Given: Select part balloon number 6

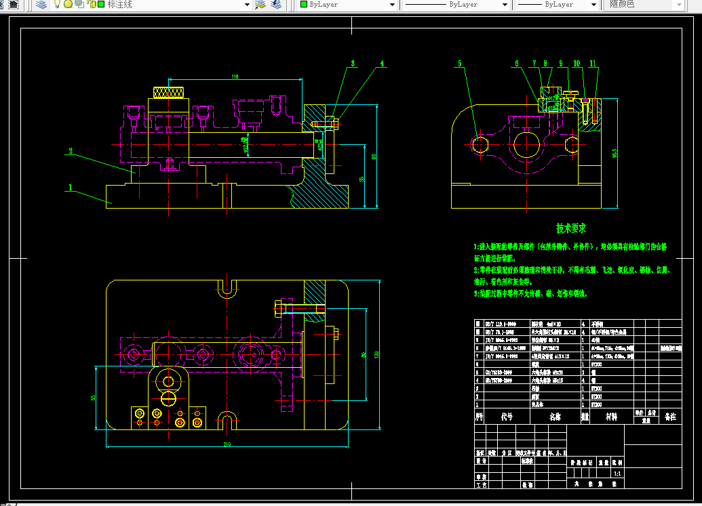Looking at the screenshot, I should pyautogui.click(x=517, y=64).
